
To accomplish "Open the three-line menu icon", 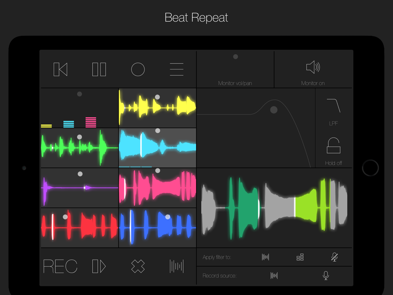I will click(177, 69).
